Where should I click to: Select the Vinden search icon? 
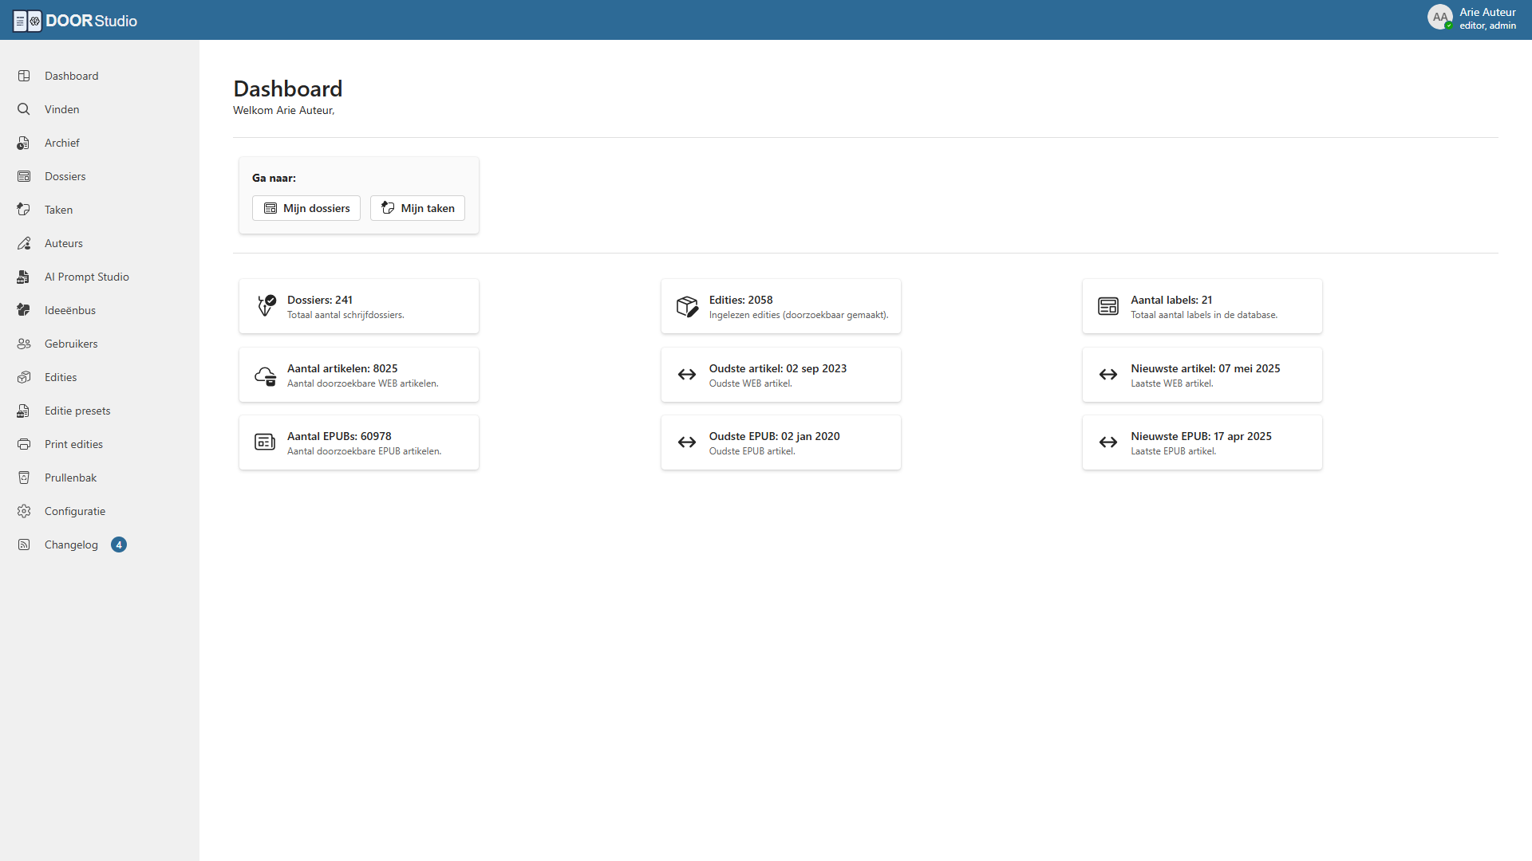23,108
